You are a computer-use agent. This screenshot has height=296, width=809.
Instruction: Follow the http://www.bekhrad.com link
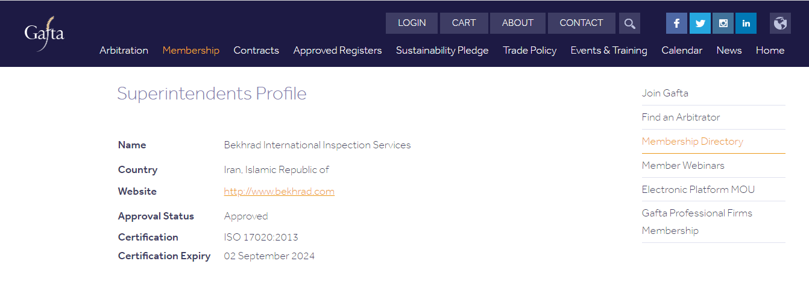(x=279, y=192)
